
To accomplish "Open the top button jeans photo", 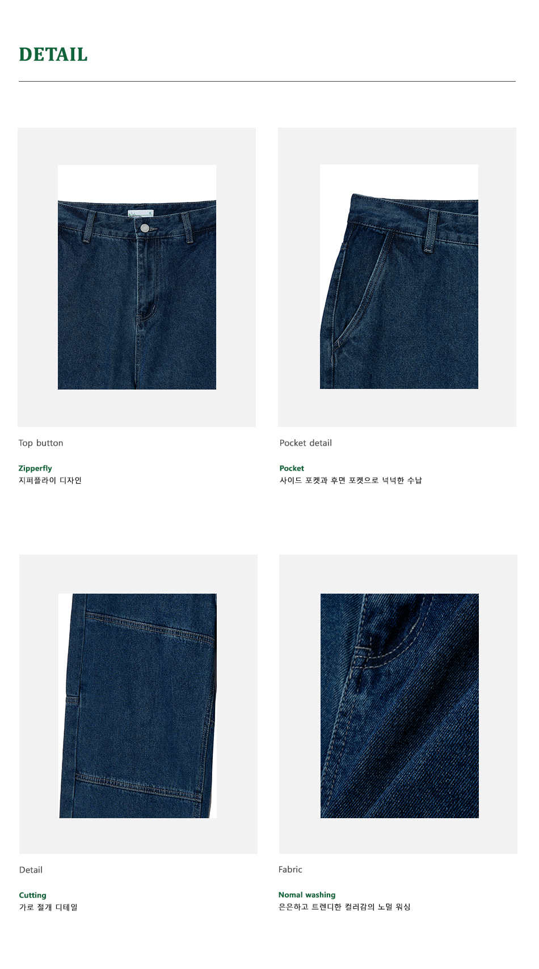I will coord(137,277).
